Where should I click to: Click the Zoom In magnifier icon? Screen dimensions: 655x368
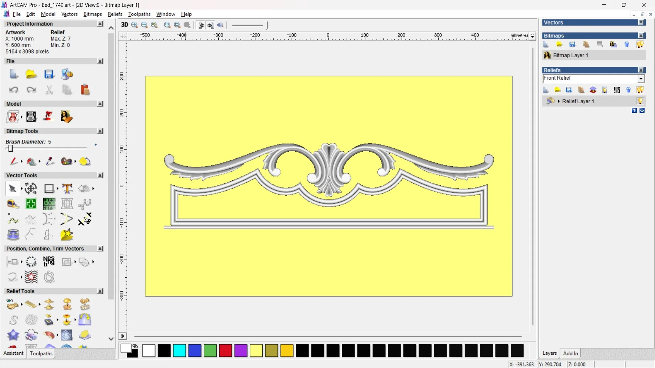[x=134, y=25]
